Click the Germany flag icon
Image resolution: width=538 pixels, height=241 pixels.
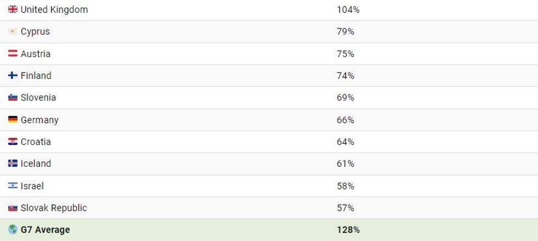click(x=13, y=120)
